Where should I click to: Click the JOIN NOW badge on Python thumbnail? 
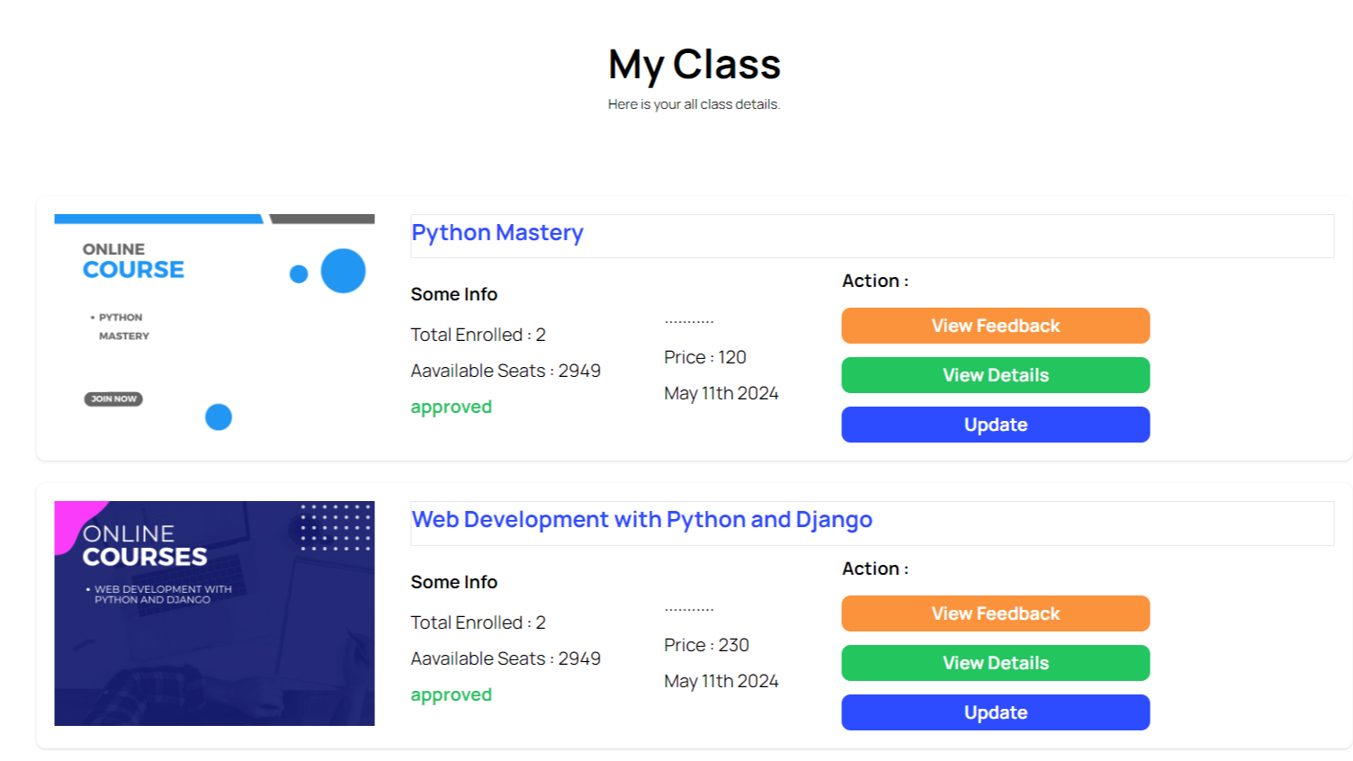[x=113, y=398]
